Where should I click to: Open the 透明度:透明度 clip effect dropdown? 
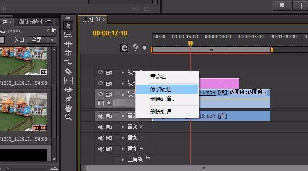[x=266, y=92]
